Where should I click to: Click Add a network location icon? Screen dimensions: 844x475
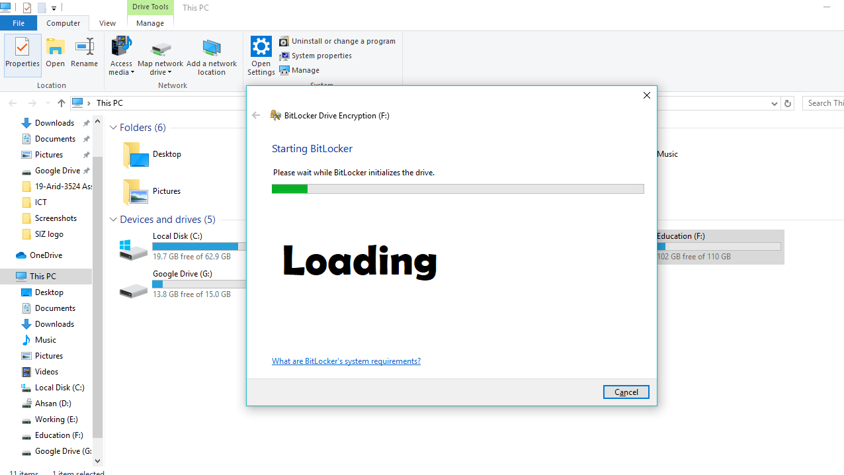[x=212, y=48]
